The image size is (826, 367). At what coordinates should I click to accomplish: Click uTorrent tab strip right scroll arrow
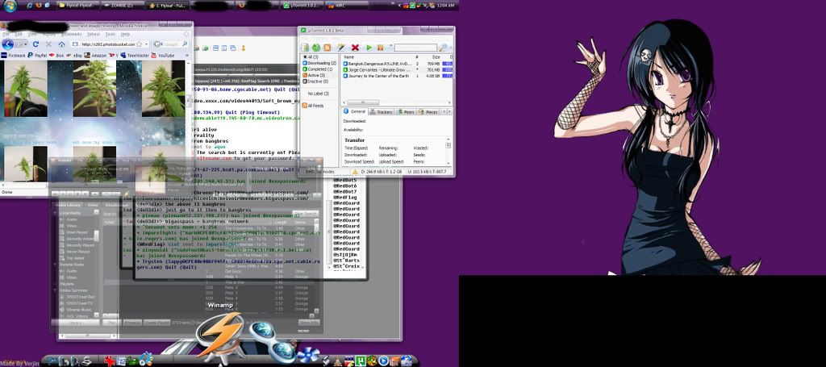pyautogui.click(x=450, y=111)
